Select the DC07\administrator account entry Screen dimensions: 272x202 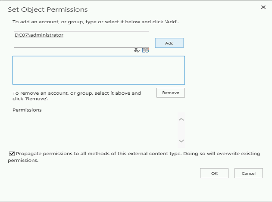coord(39,35)
